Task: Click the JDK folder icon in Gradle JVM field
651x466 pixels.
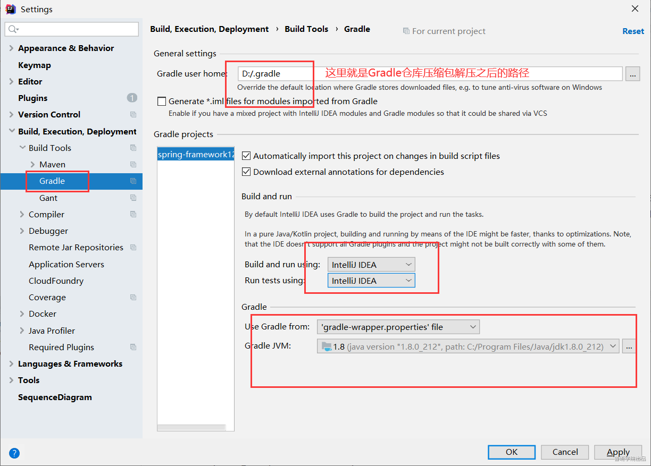Action: [x=325, y=346]
